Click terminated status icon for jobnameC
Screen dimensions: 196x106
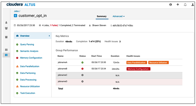click(x=82, y=75)
